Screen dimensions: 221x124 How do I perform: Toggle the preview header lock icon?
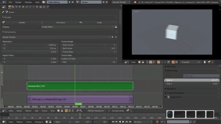tap(143, 62)
